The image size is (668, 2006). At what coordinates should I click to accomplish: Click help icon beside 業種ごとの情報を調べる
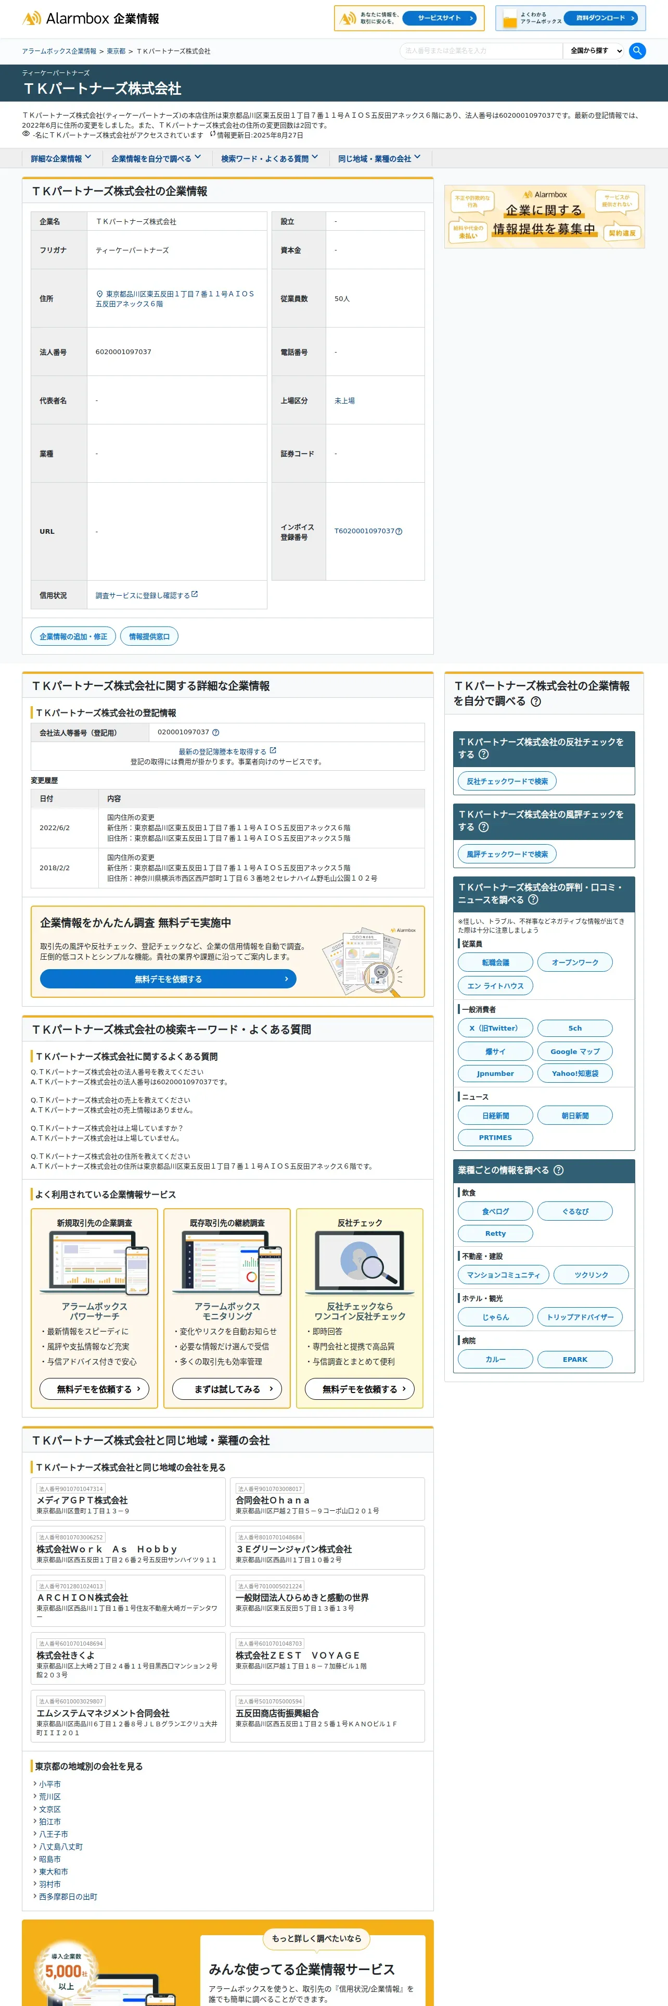tap(558, 1170)
